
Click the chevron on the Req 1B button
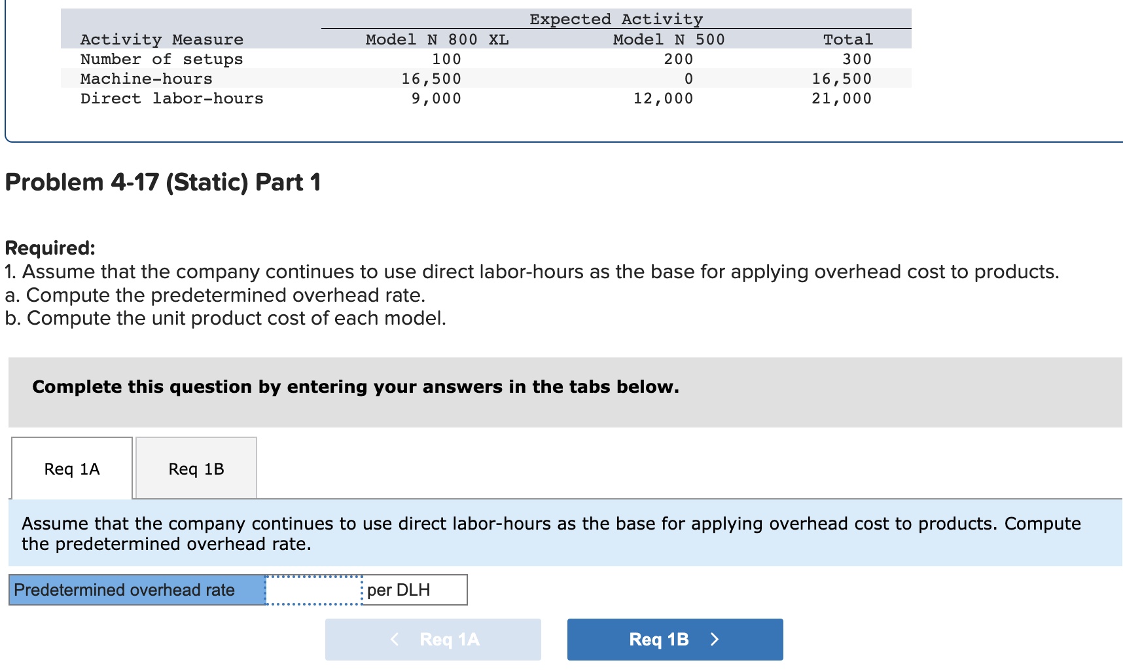[714, 640]
